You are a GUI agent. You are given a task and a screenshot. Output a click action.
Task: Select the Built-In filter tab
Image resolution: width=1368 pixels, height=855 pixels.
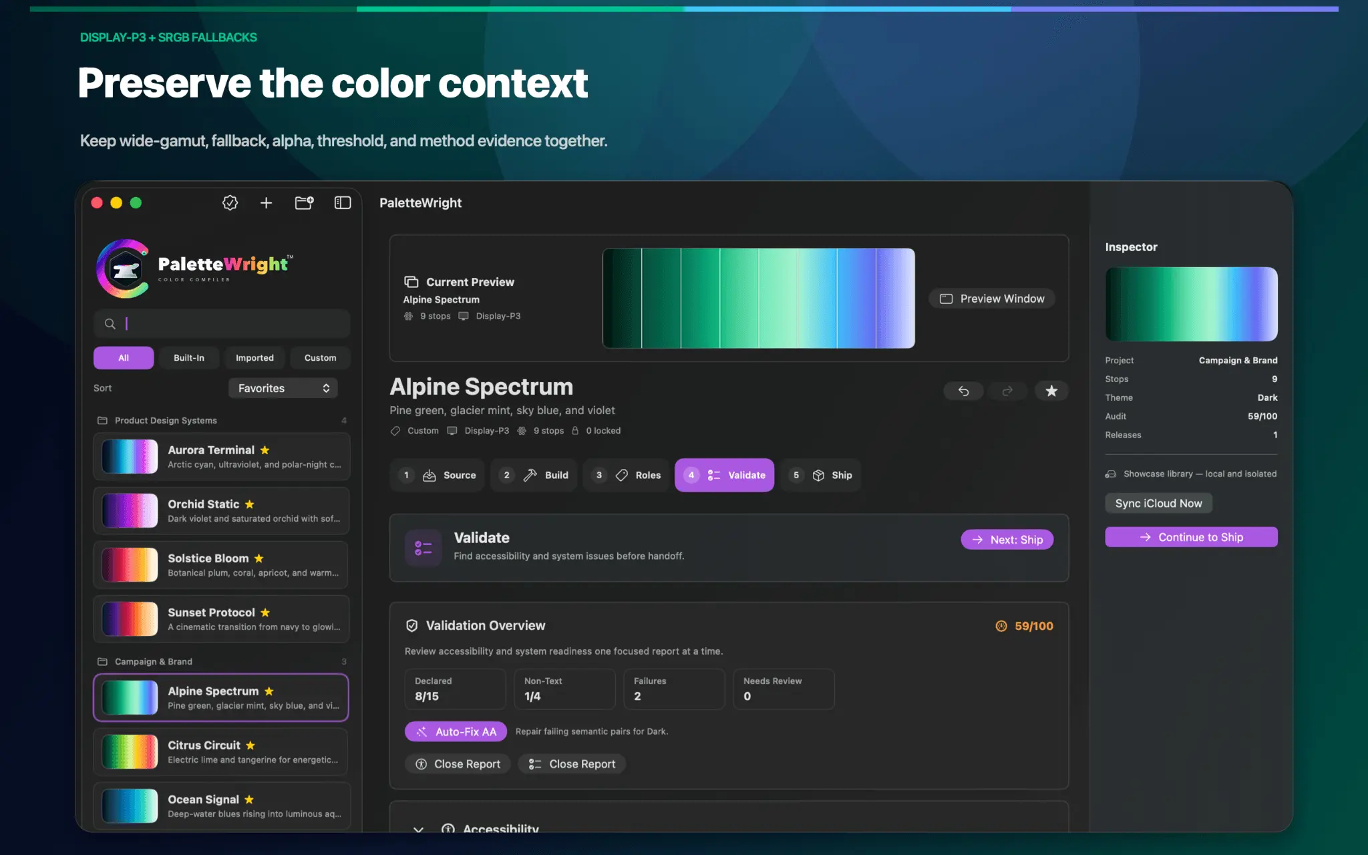coord(189,358)
